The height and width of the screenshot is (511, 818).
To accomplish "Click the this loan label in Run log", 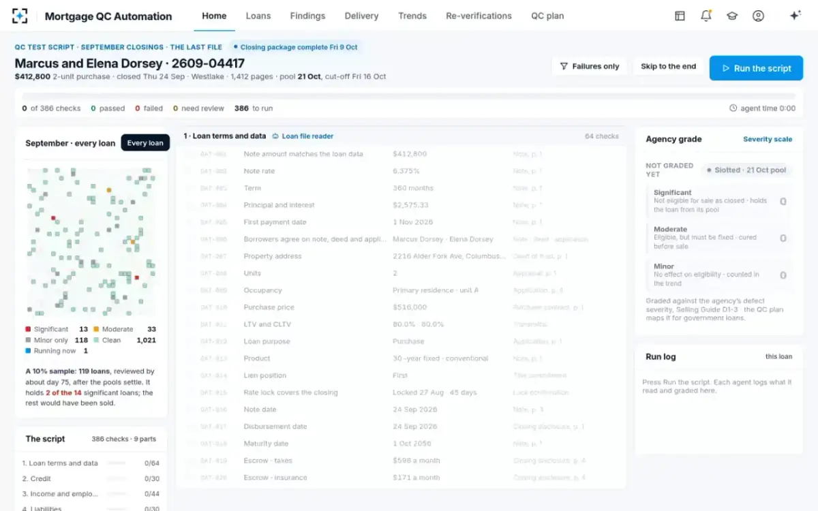I will pyautogui.click(x=778, y=356).
